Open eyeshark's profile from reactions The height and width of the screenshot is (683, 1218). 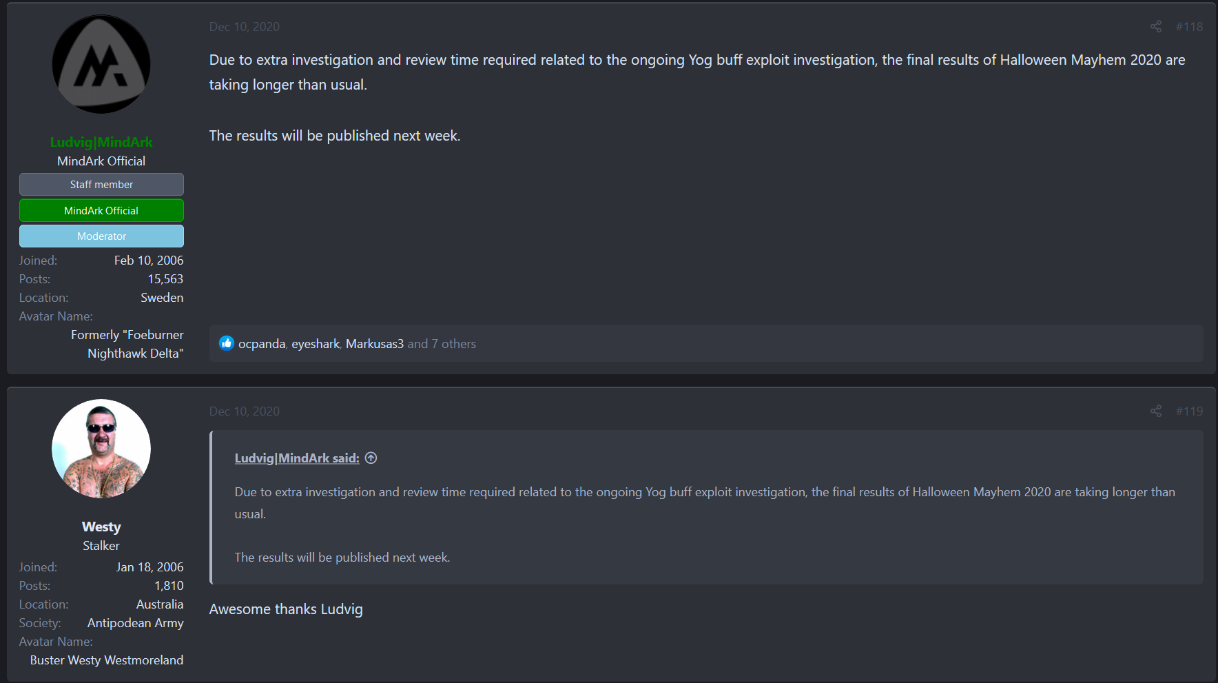316,344
